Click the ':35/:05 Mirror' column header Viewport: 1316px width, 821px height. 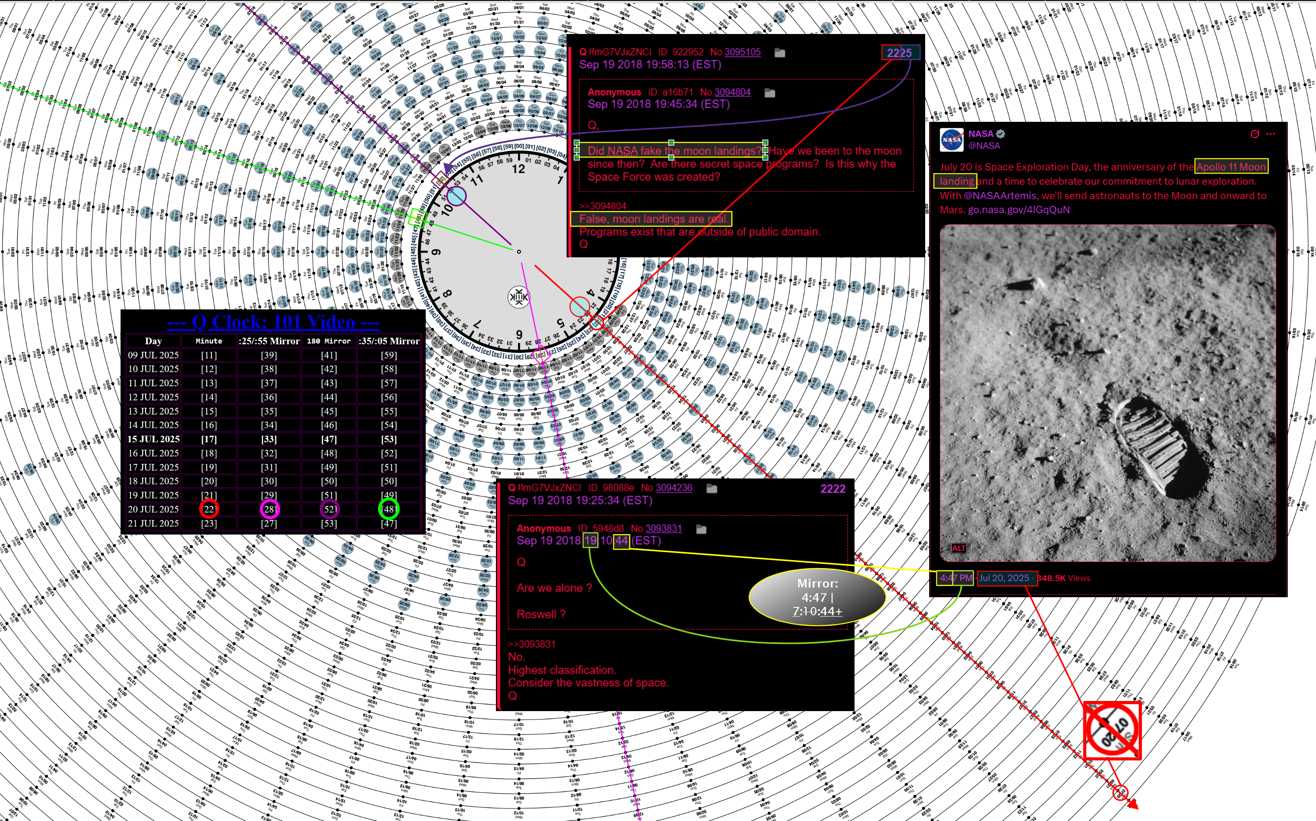(389, 341)
